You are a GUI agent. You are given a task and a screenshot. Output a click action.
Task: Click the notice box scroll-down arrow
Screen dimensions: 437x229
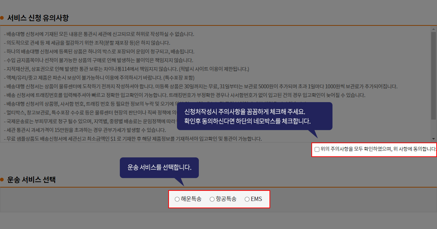click(433, 138)
